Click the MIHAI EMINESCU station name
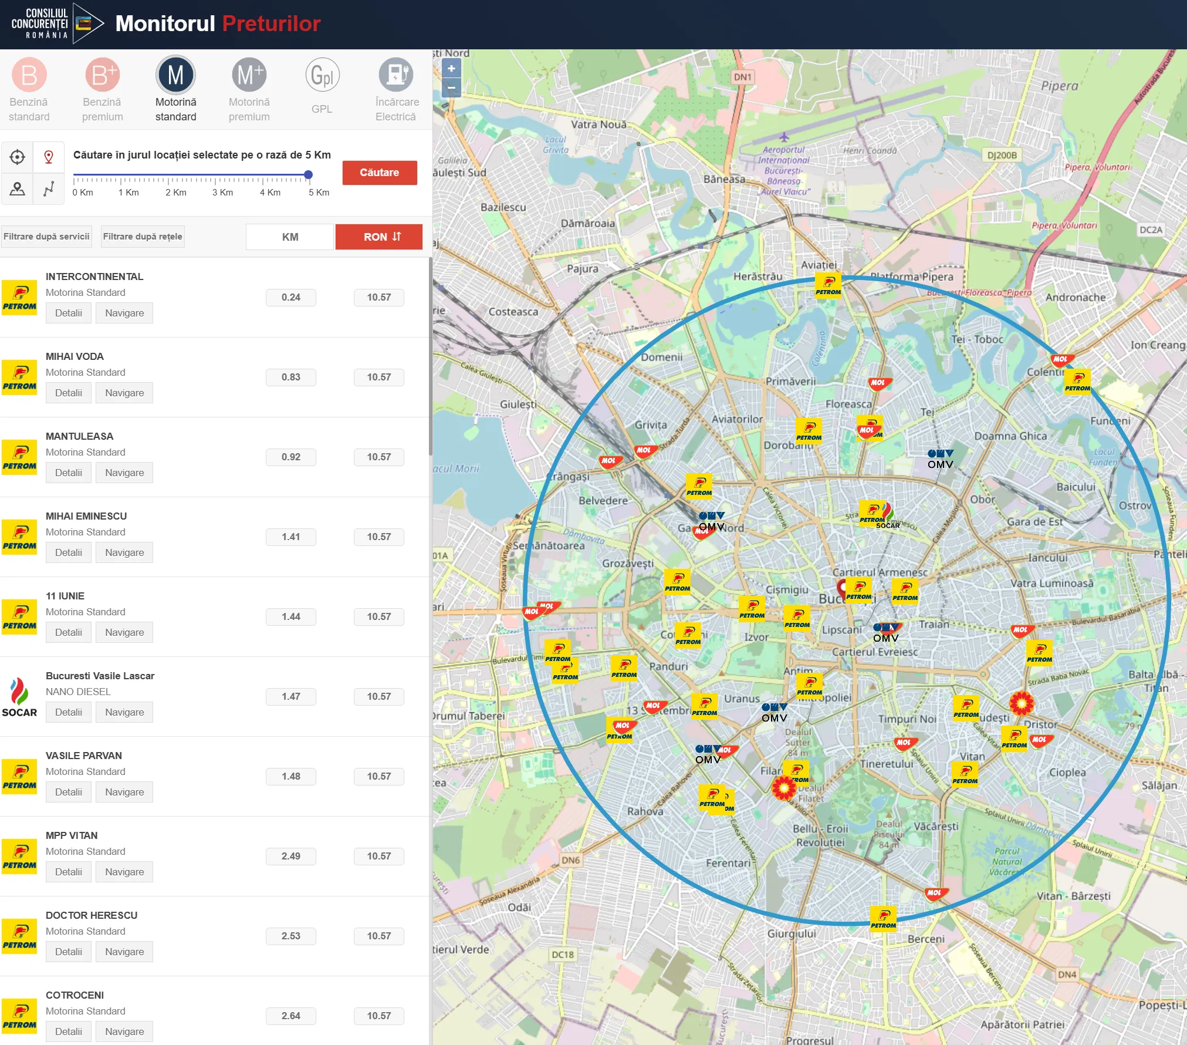 coord(86,516)
